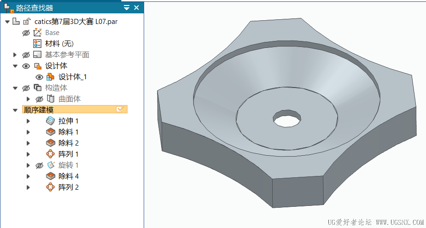Show 构造体 via its hidden eye icon

[x=26, y=88]
